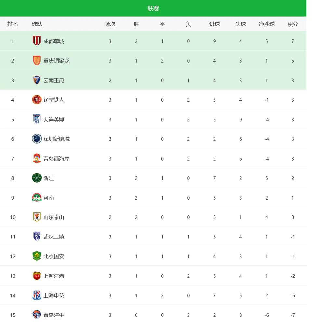Open the 上海申花 team name link
This screenshot has width=312, height=322.
point(54,295)
